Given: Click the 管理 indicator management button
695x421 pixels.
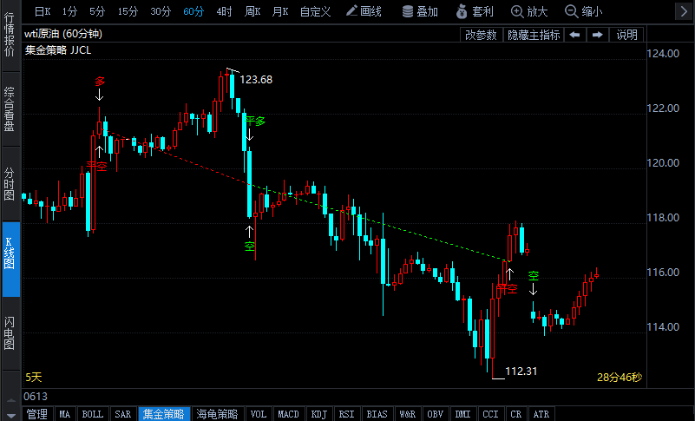Looking at the screenshot, I should coord(36,414).
